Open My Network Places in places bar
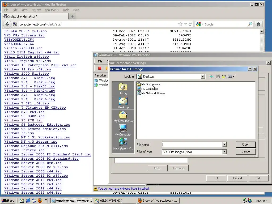Viewport: 272px width, 204px height. pos(123,144)
